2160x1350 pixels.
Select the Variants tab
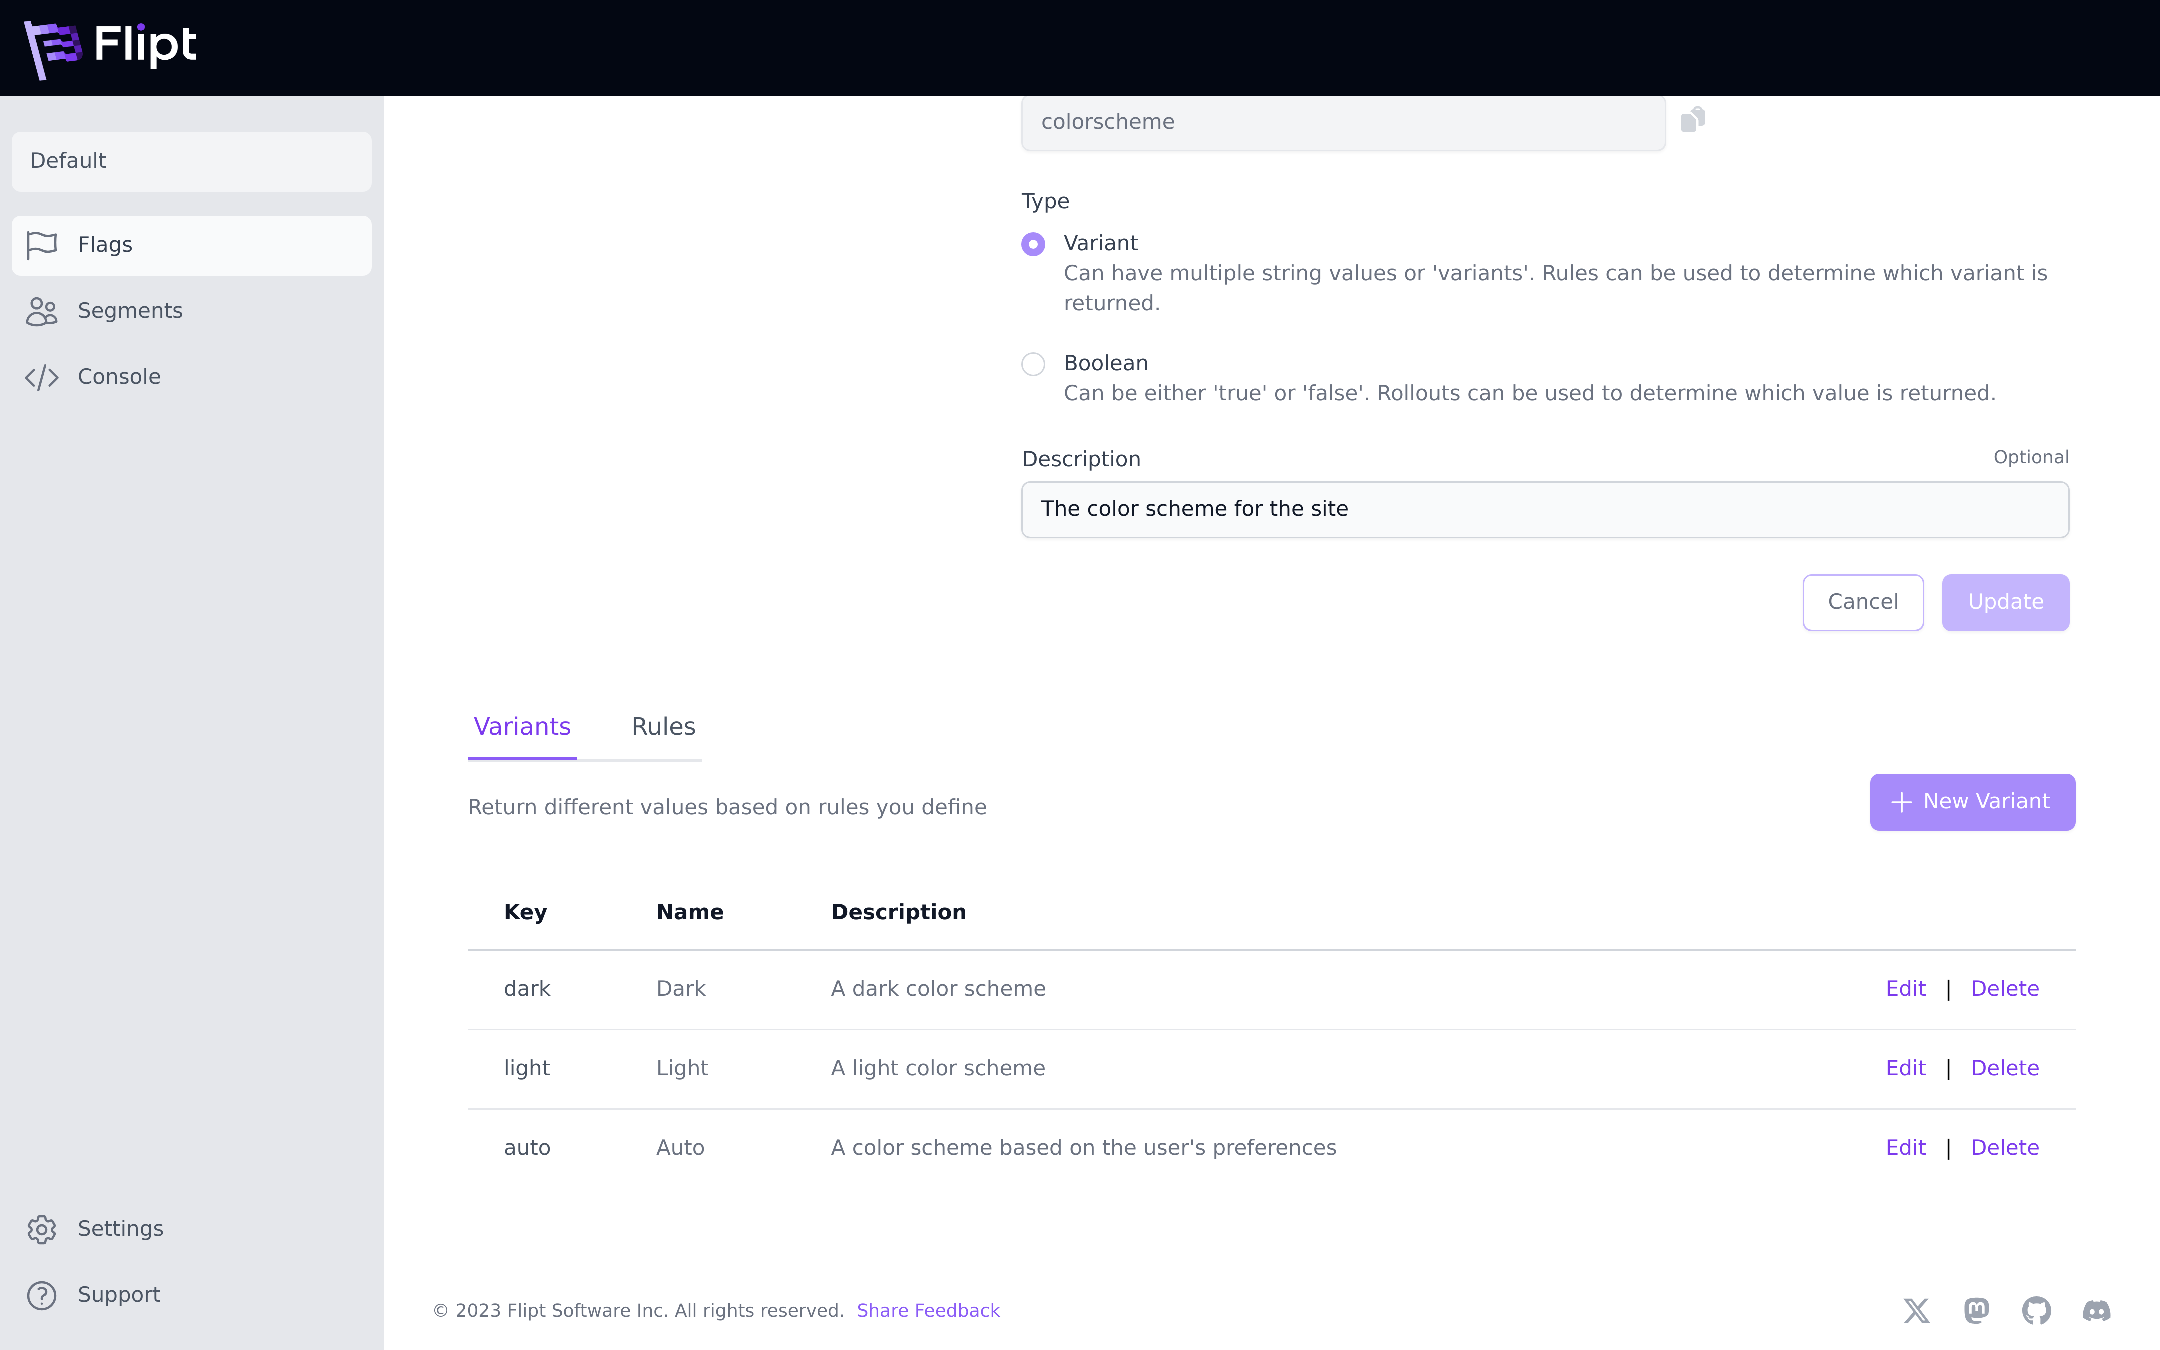(x=522, y=727)
